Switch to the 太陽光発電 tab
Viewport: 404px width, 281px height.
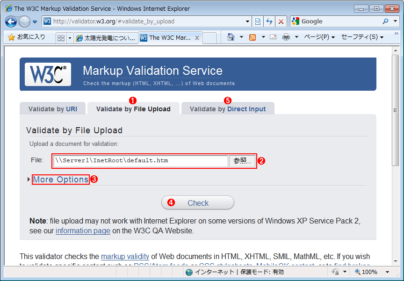pos(106,38)
